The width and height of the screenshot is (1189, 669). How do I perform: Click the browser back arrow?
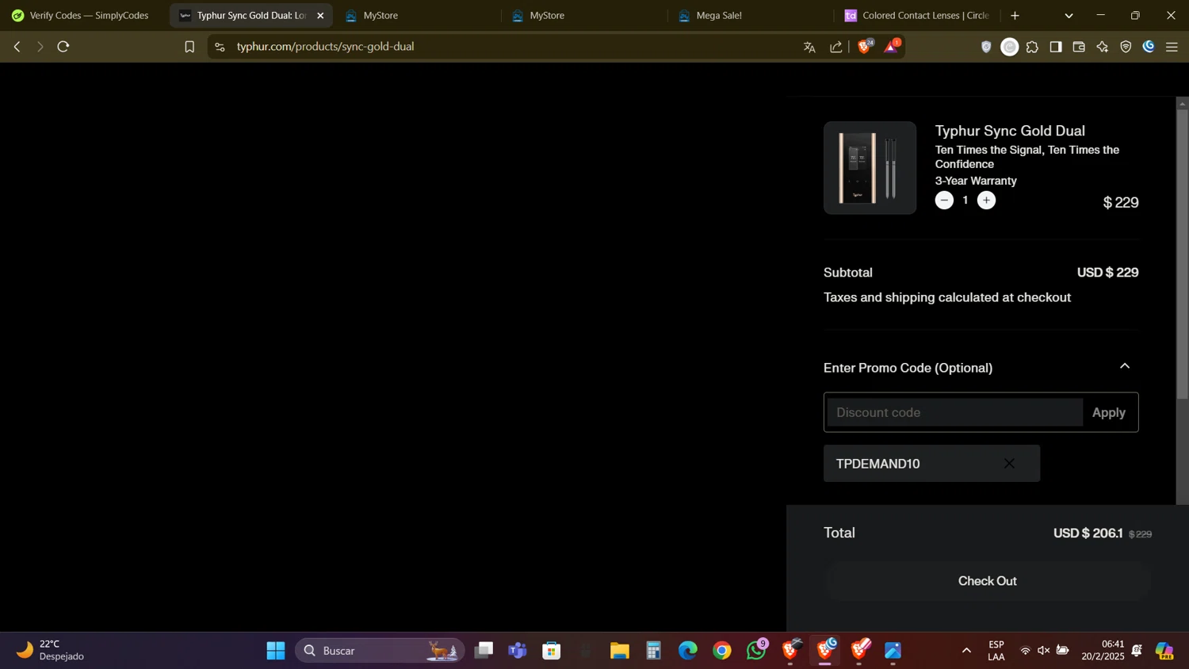tap(17, 47)
